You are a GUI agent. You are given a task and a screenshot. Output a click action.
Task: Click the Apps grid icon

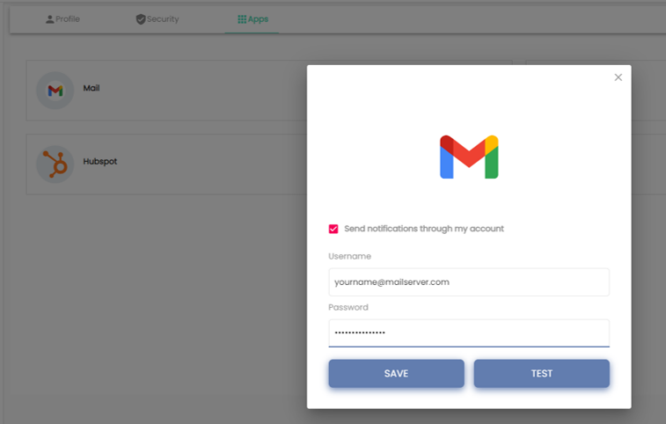point(242,18)
